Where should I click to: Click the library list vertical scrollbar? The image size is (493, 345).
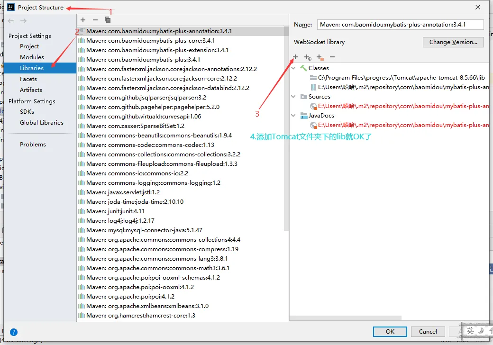click(286, 129)
